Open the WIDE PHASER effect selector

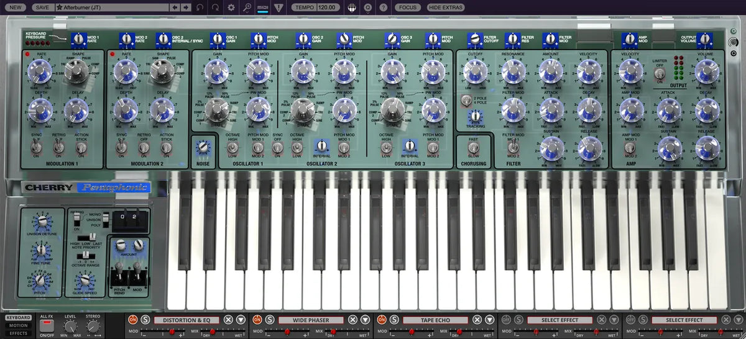311,320
